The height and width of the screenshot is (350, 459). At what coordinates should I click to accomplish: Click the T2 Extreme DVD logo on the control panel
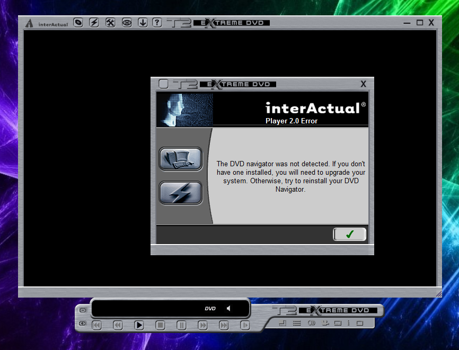pyautogui.click(x=325, y=310)
